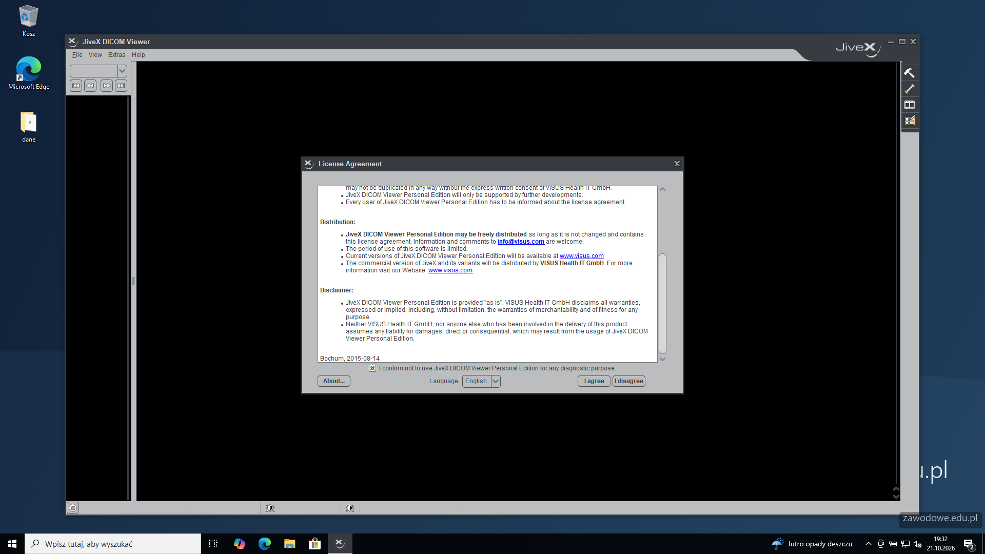
Task: Step forward with fast-forward navigation button
Action: click(107, 86)
